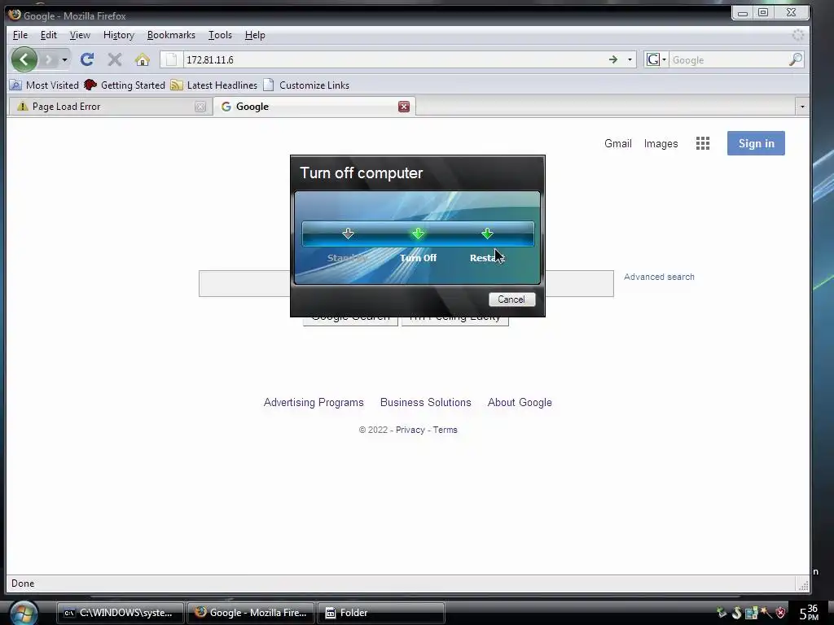This screenshot has width=834, height=625.
Task: Select the Google tab
Action: [314, 107]
